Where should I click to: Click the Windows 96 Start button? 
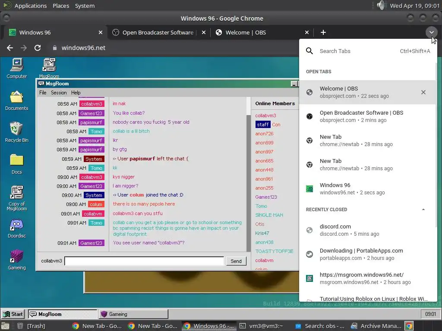click(13, 314)
